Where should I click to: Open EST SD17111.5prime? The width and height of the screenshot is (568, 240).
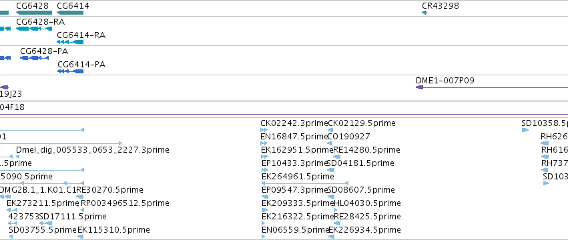(x=73, y=217)
